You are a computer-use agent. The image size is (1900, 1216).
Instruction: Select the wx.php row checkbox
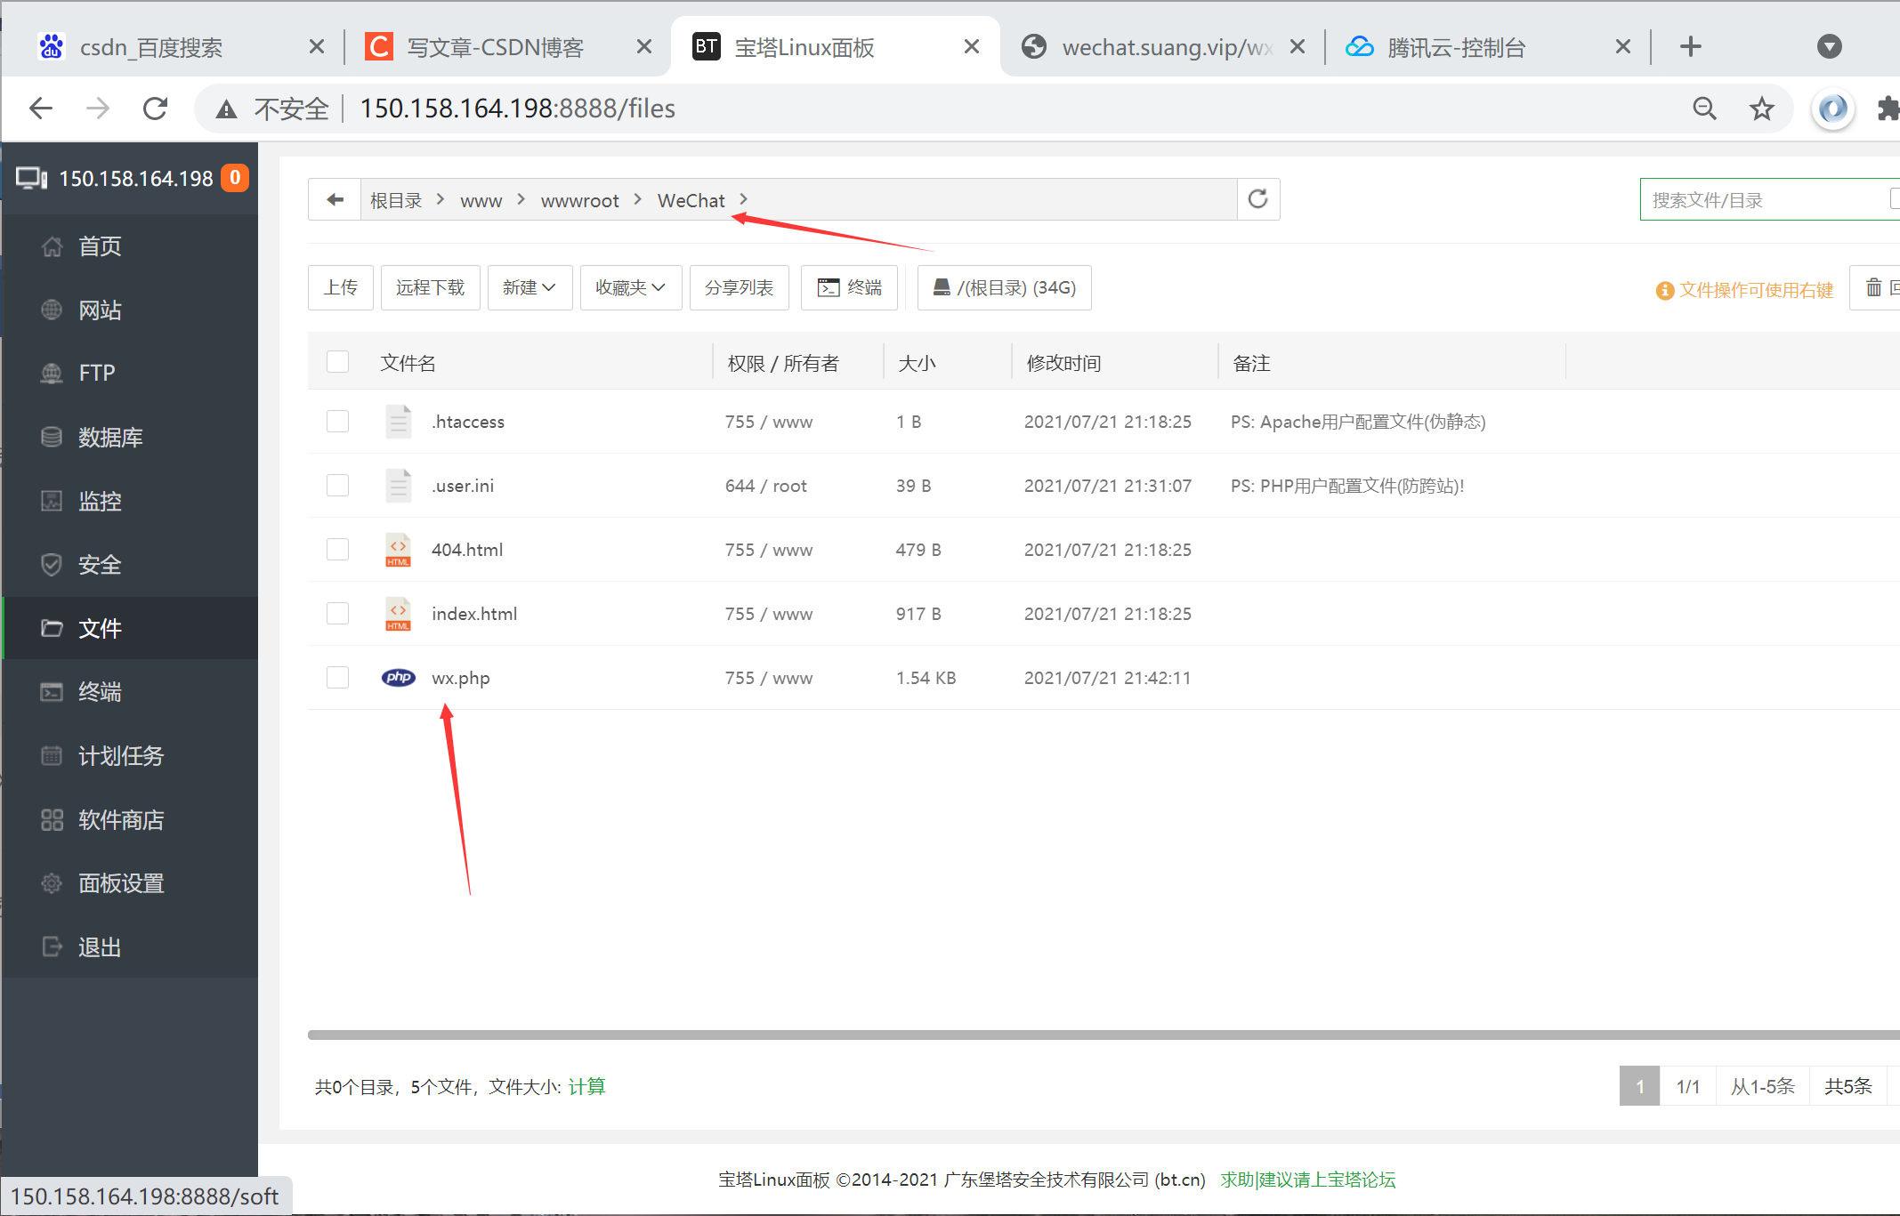pos(337,678)
